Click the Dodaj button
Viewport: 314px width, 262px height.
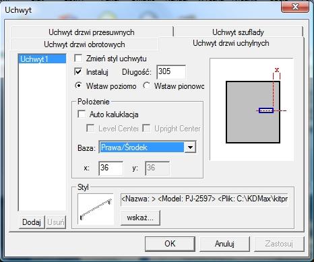click(x=32, y=222)
